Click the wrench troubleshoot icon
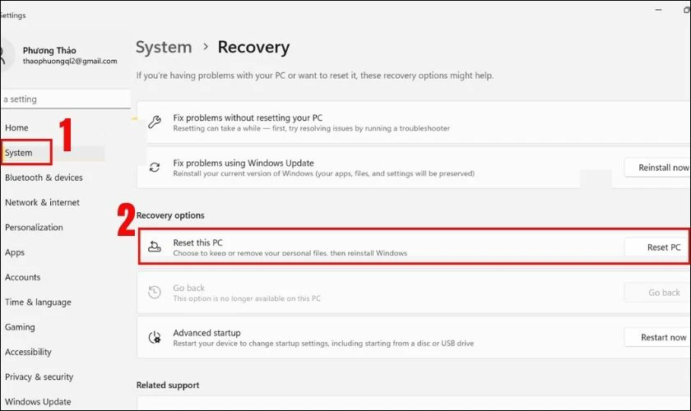The width and height of the screenshot is (691, 411). click(154, 123)
